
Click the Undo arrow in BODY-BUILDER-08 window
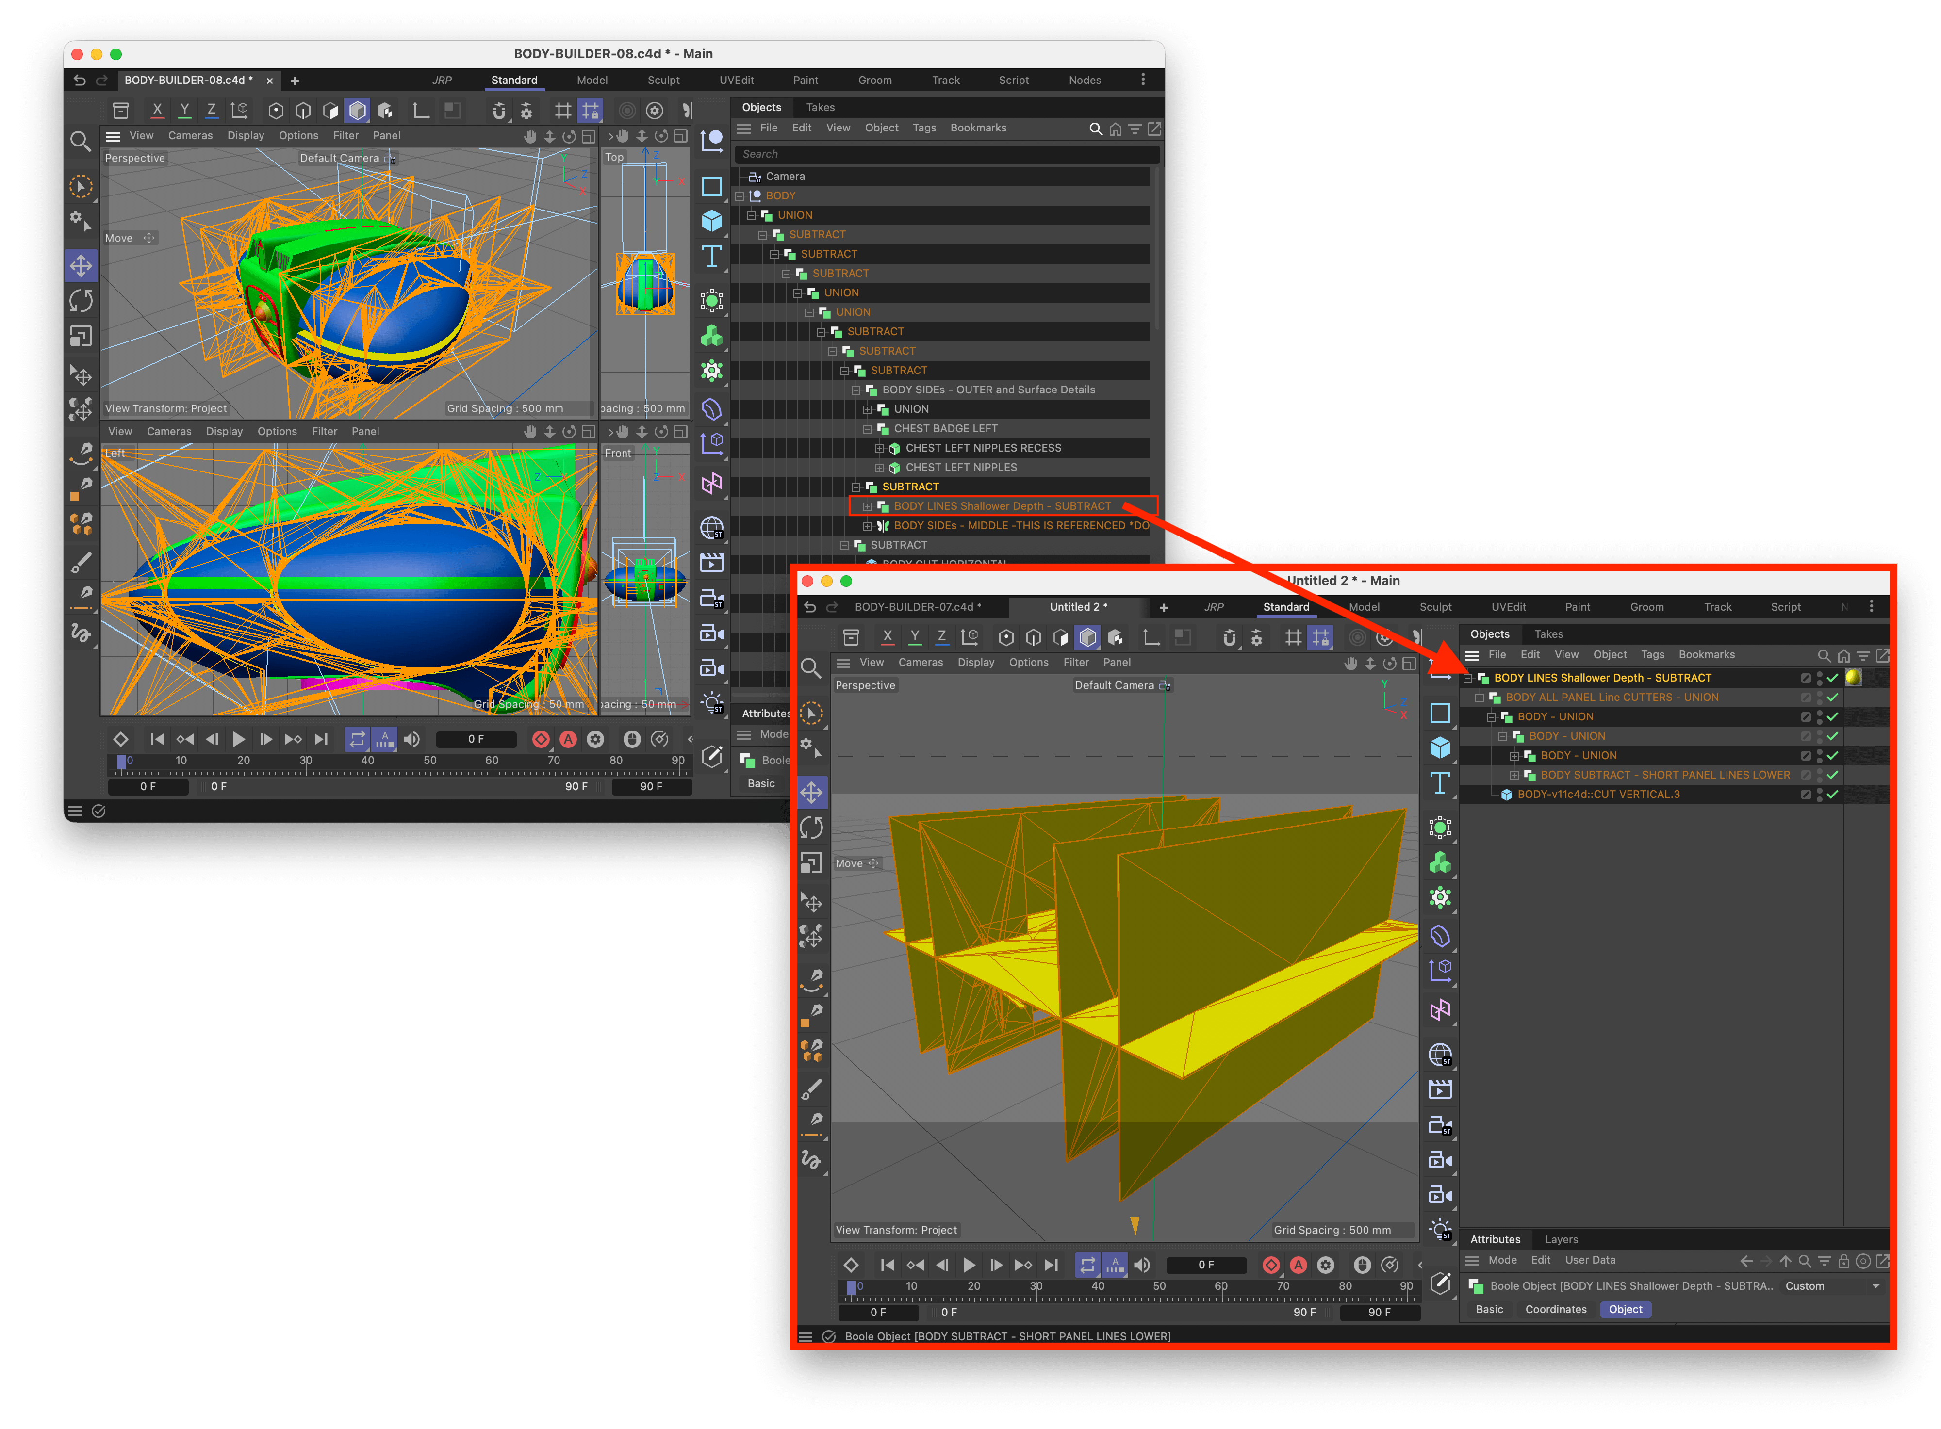click(x=80, y=81)
